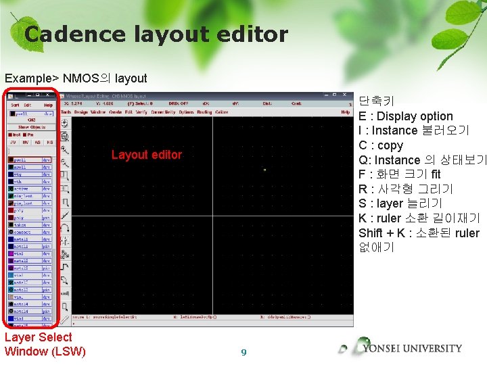Image resolution: width=487 pixels, height=365 pixels.
Task: Click the (F) Select: 0 status text
Action: click(x=140, y=103)
